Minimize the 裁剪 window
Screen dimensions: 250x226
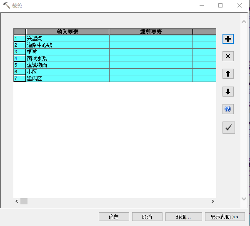pyautogui.click(x=202, y=5)
